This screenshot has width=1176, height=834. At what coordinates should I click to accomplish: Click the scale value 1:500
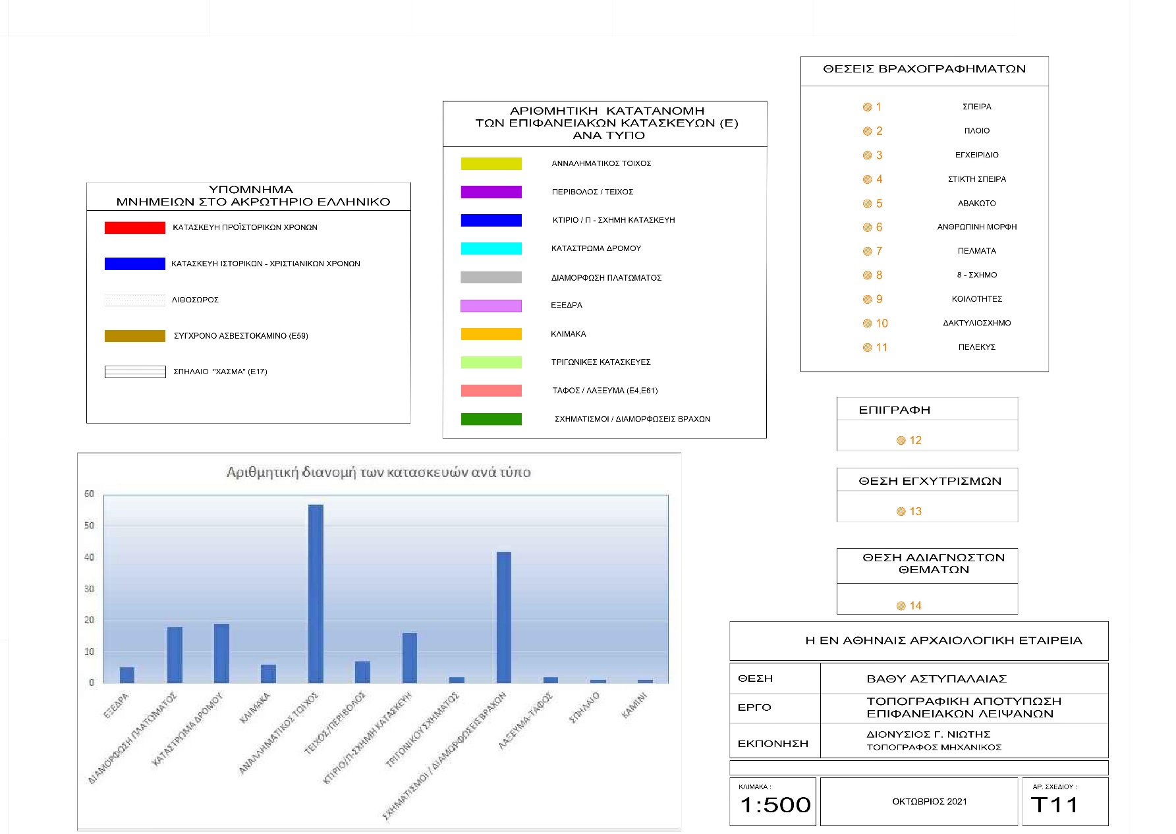coord(775,805)
